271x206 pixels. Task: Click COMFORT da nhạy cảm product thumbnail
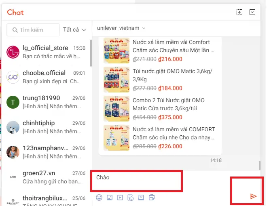coord(116,138)
